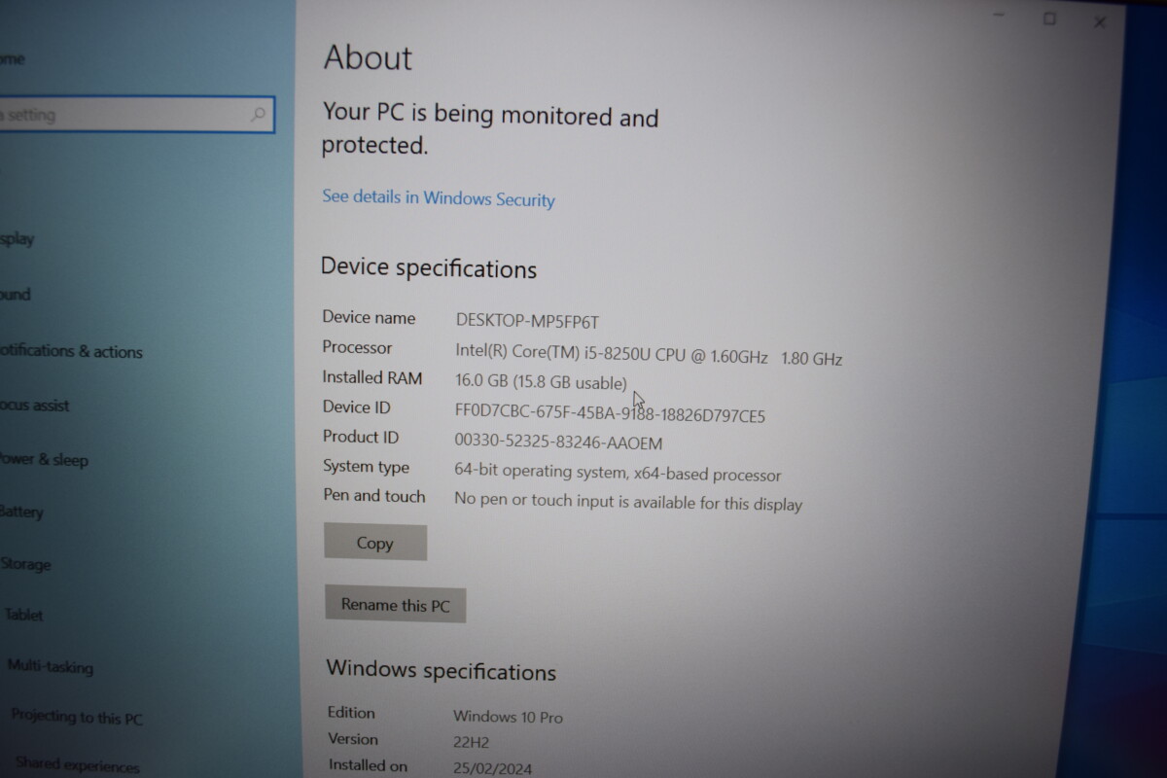Click the Copy button under Device specifications
Image resolution: width=1167 pixels, height=778 pixels.
tap(375, 543)
